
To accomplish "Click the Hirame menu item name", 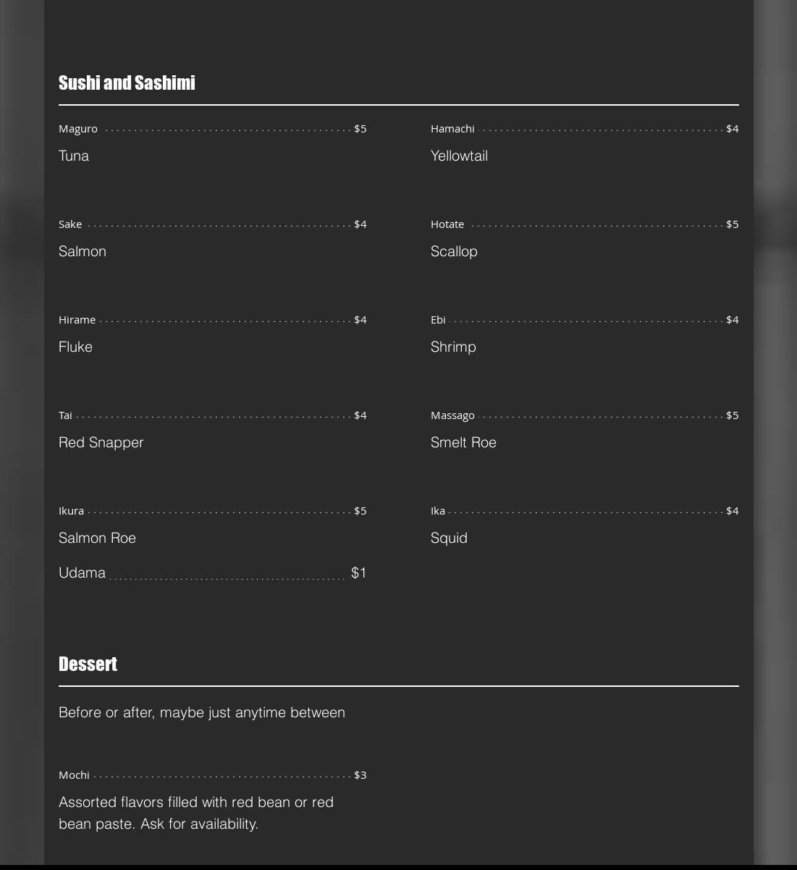I will [77, 320].
